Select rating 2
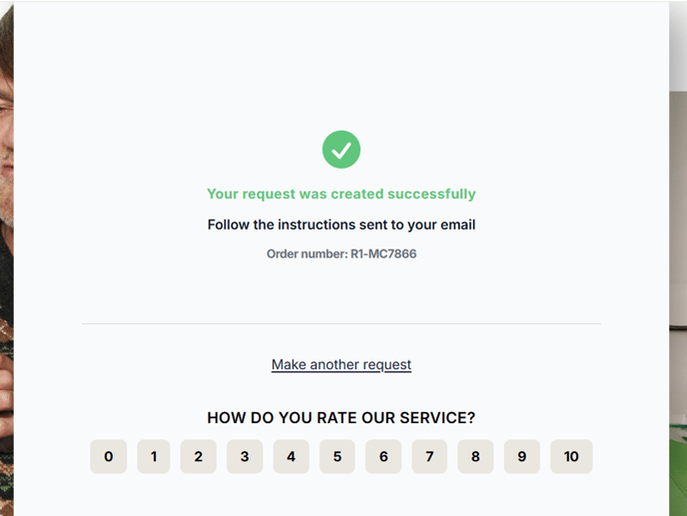This screenshot has height=516, width=687. point(199,456)
